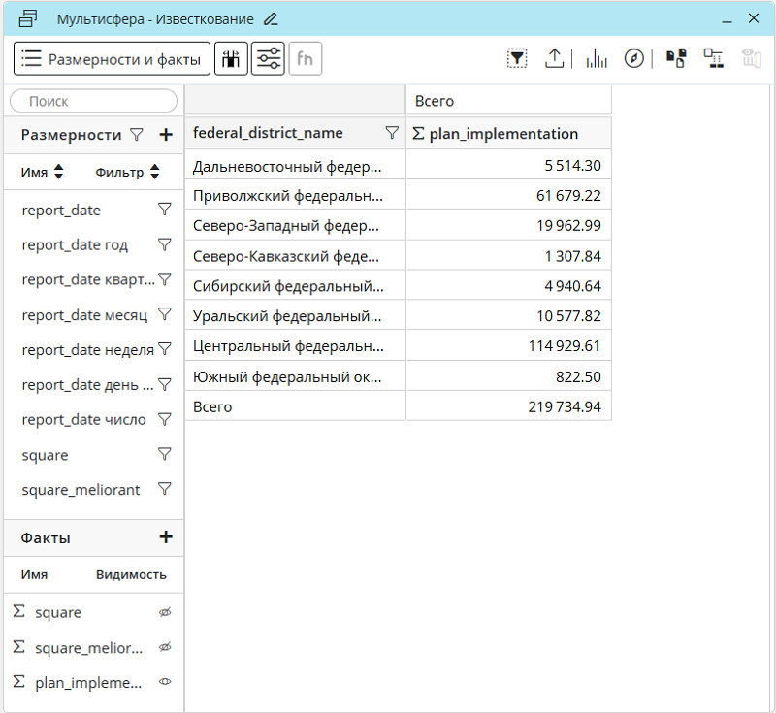Click the rename pencil icon beside title

pos(271,19)
